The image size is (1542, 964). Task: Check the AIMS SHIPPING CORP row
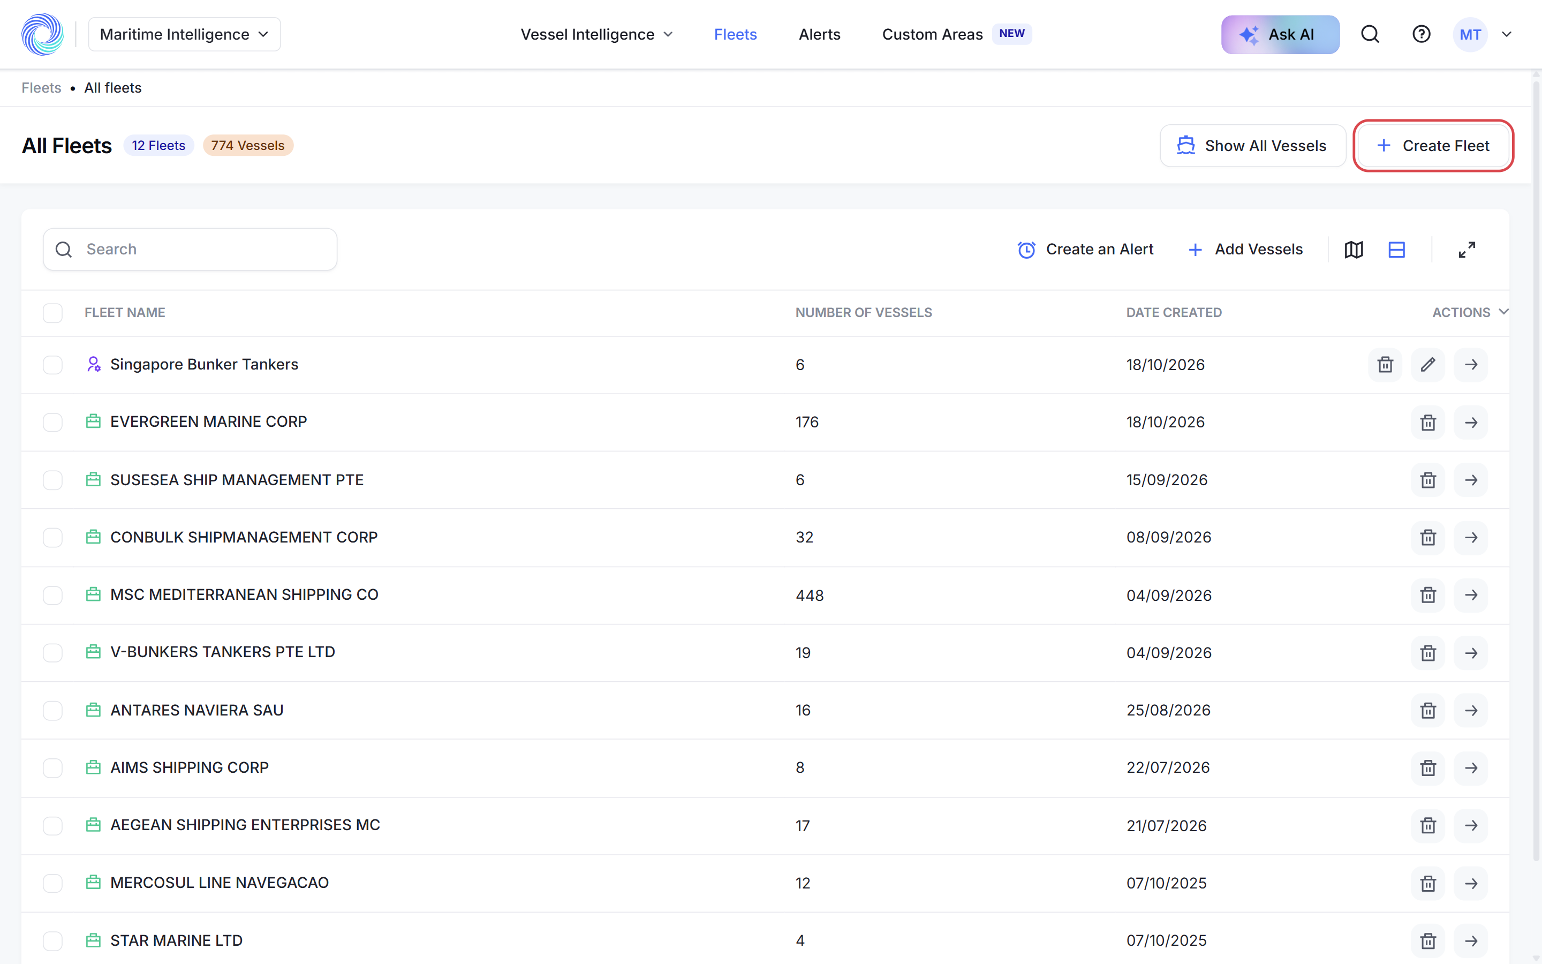[x=53, y=767]
